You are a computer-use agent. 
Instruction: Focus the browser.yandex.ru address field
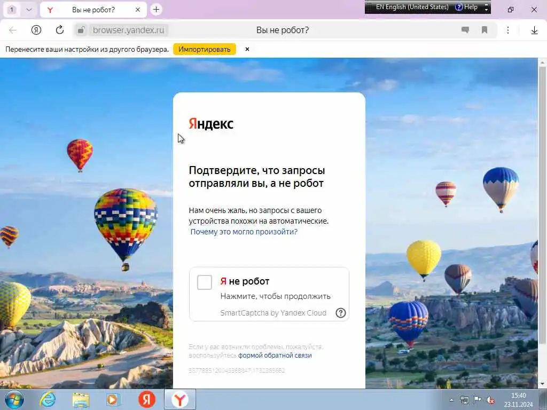click(128, 30)
